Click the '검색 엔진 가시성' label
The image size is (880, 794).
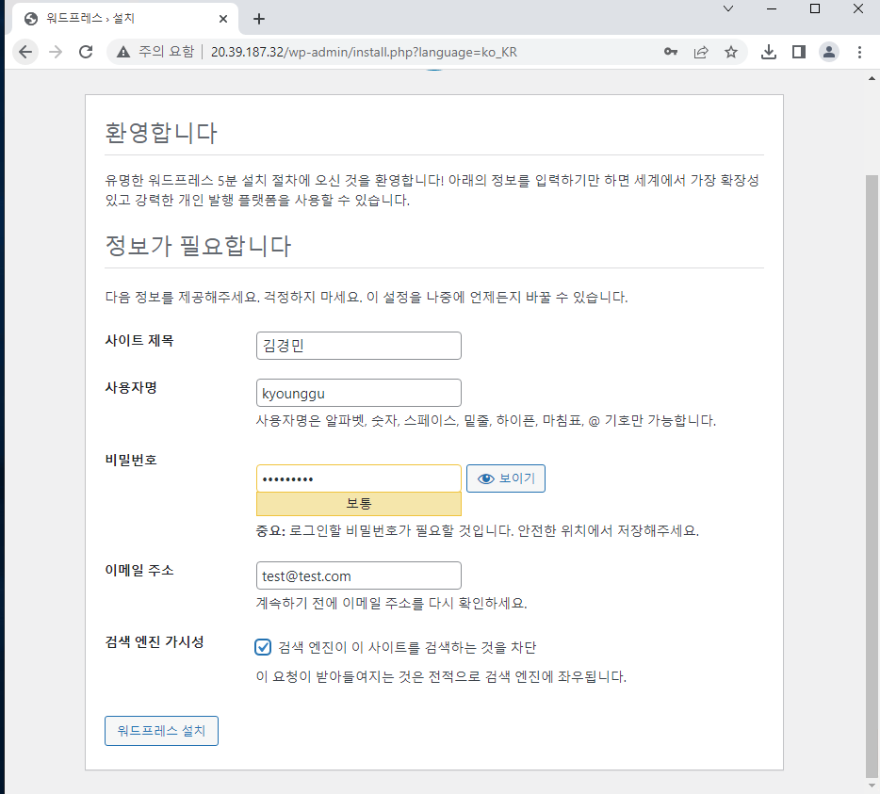(x=155, y=642)
